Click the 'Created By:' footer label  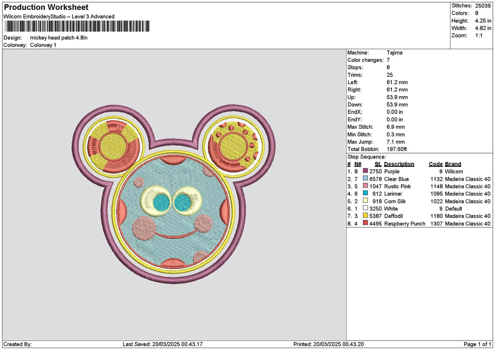(17, 344)
